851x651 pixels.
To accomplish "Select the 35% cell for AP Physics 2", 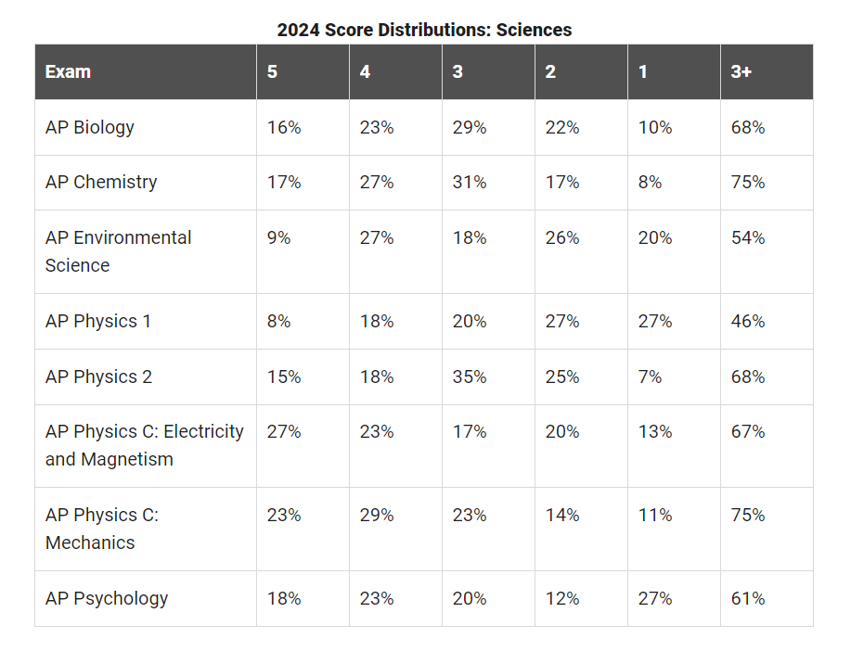I will [x=470, y=377].
